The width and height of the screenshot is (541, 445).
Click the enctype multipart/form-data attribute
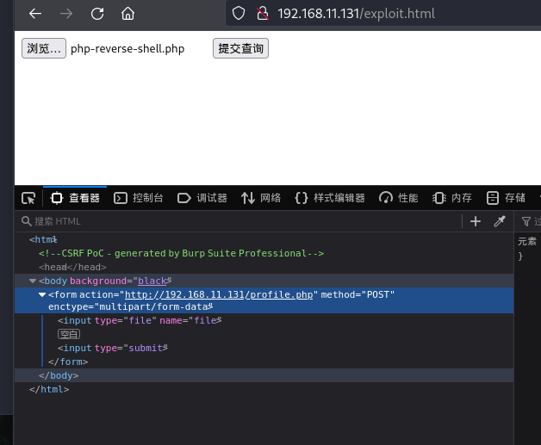pyautogui.click(x=130, y=306)
